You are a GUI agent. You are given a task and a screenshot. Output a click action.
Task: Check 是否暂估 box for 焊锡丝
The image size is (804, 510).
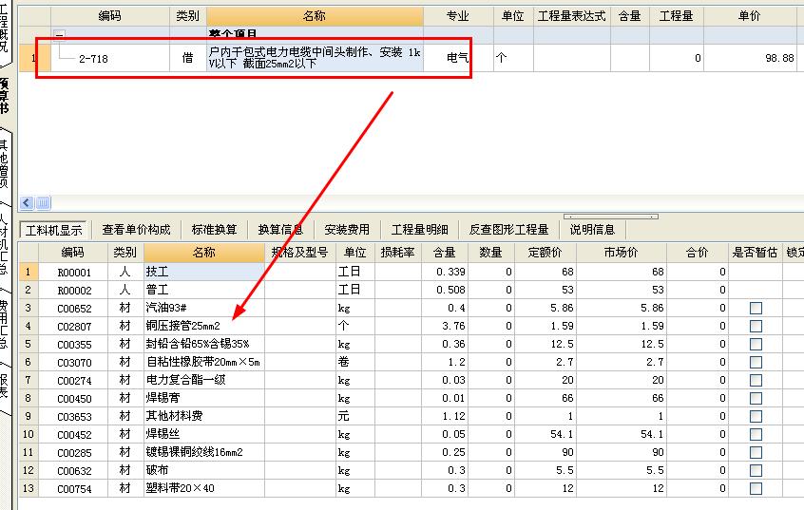click(756, 435)
